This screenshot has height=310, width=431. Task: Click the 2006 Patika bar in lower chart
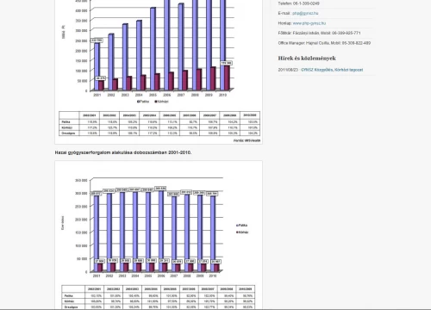pos(161,231)
